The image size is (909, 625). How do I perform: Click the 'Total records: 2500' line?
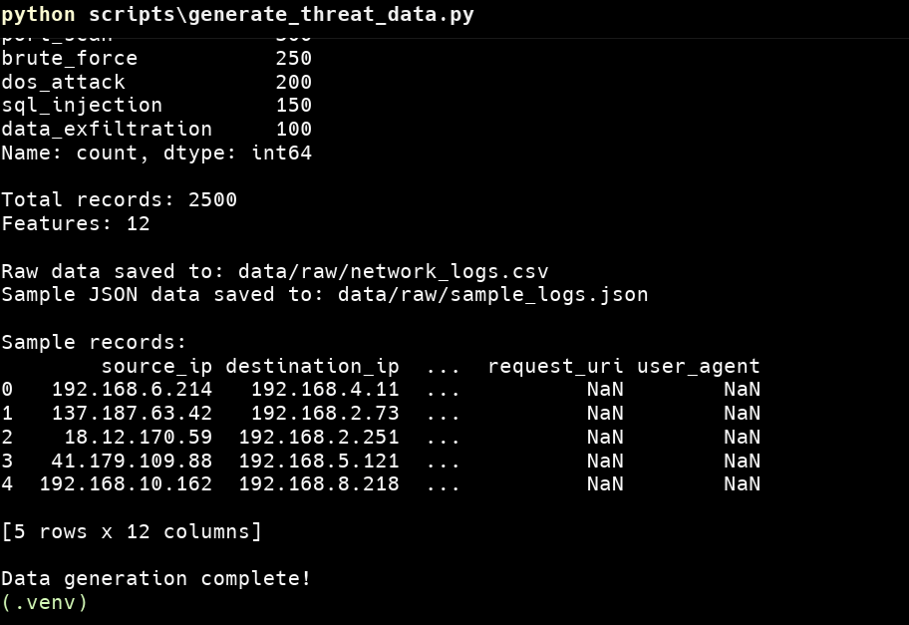pyautogui.click(x=120, y=200)
